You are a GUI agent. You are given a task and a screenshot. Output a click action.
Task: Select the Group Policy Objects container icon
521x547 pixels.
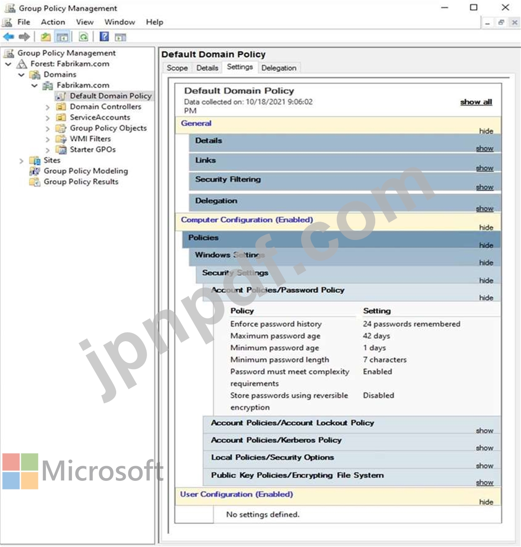[x=61, y=128]
